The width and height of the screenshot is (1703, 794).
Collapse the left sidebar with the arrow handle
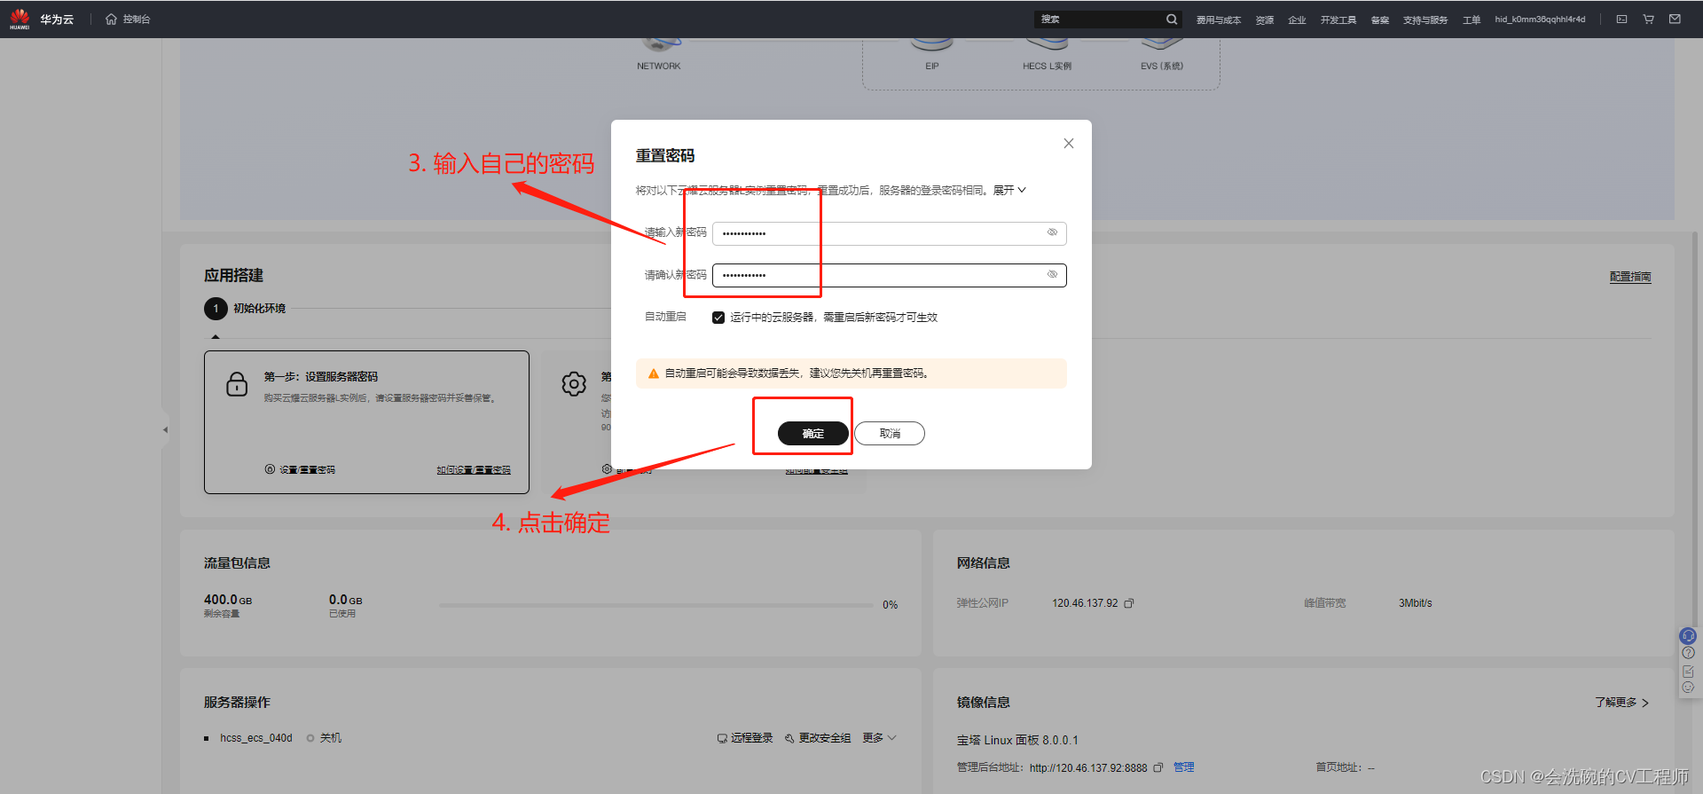165,430
